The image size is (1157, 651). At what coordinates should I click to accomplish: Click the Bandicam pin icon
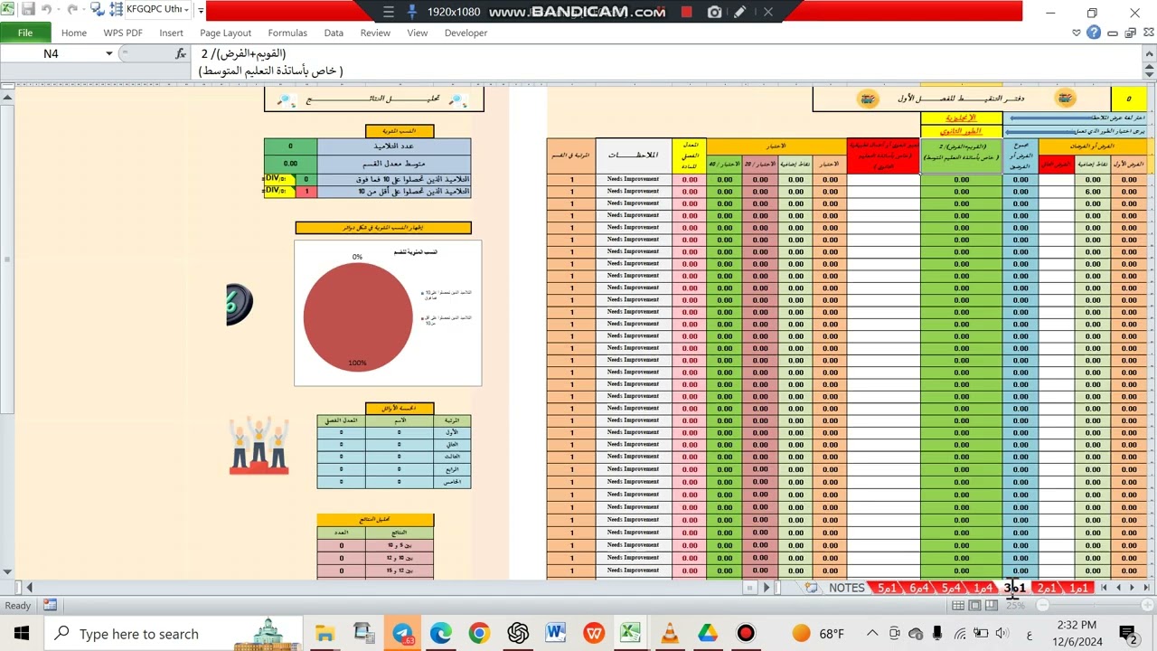412,12
